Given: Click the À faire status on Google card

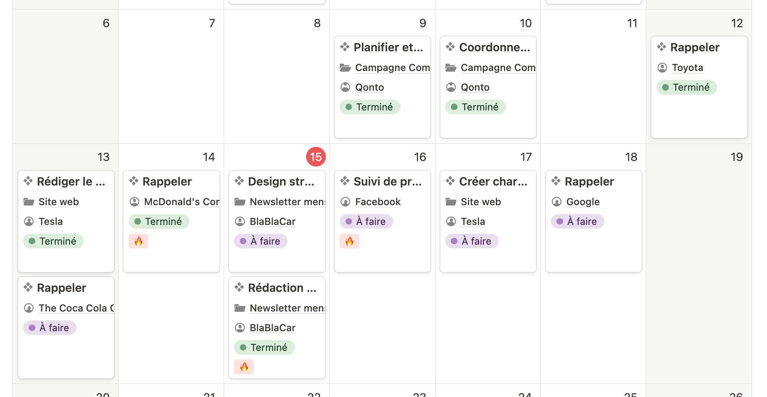Looking at the screenshot, I should [577, 222].
